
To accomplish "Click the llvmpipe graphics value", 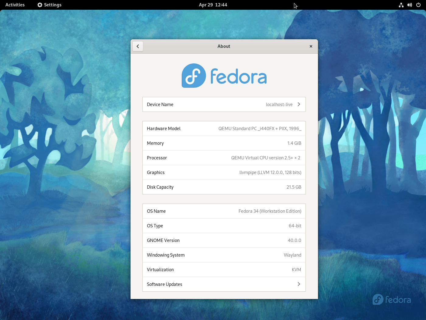I will pos(270,172).
